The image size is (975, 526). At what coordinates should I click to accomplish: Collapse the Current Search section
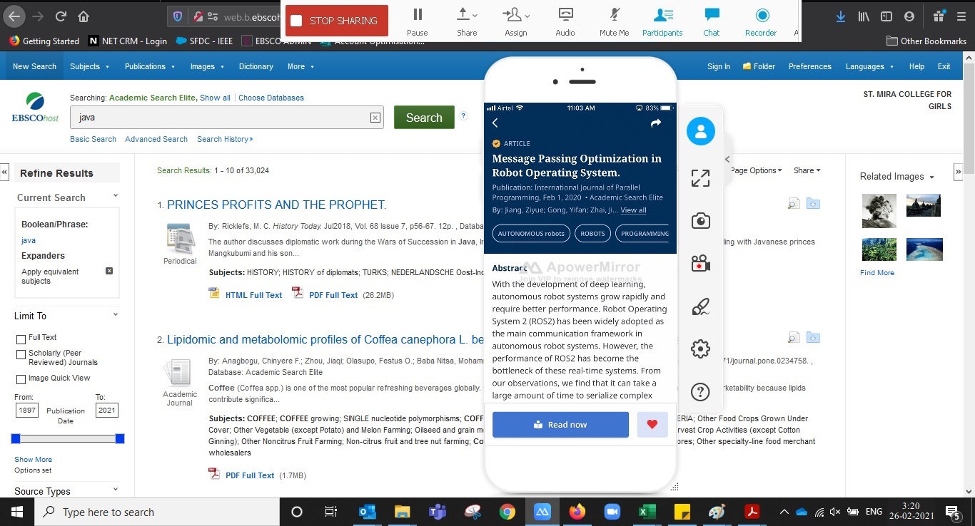click(115, 197)
